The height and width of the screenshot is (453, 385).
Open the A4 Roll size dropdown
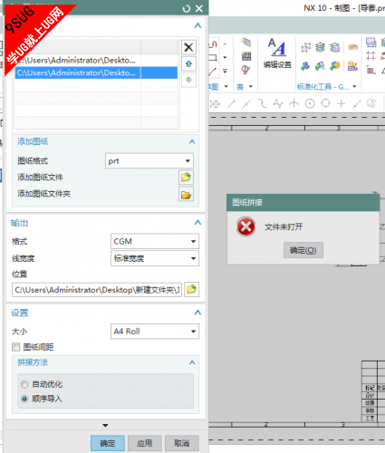click(155, 332)
